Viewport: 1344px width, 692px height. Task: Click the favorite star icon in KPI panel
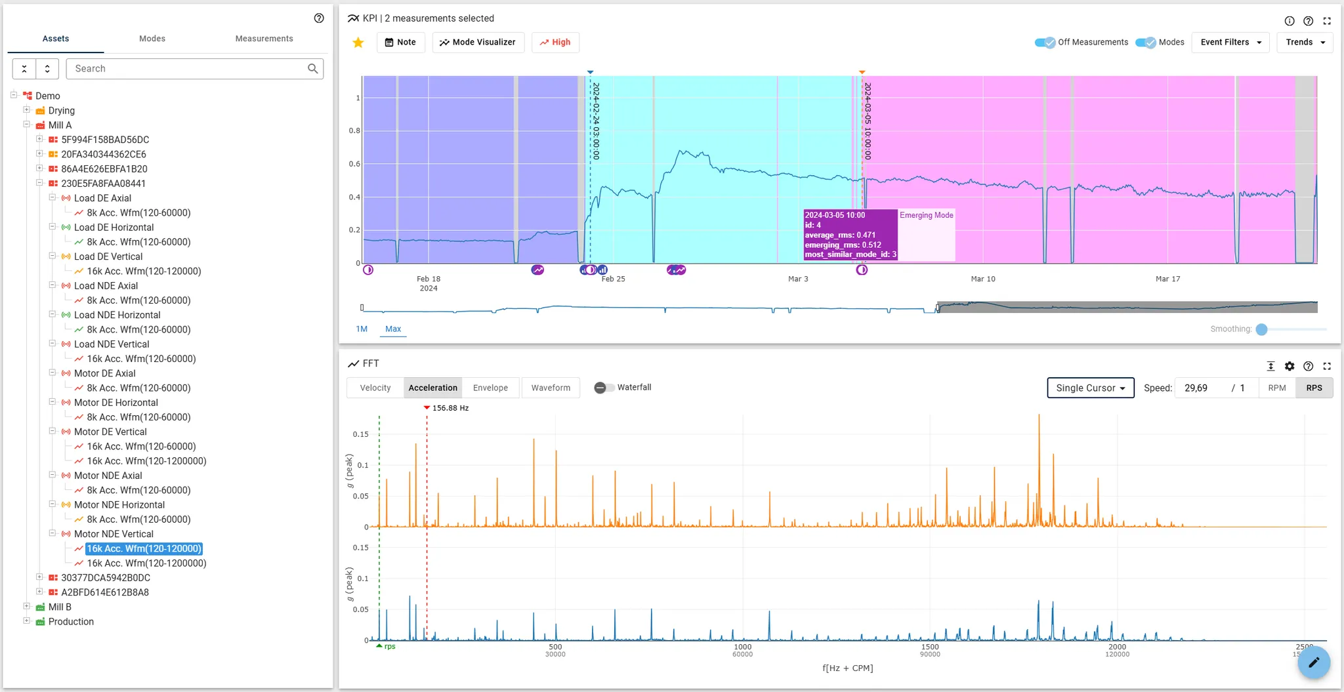358,43
